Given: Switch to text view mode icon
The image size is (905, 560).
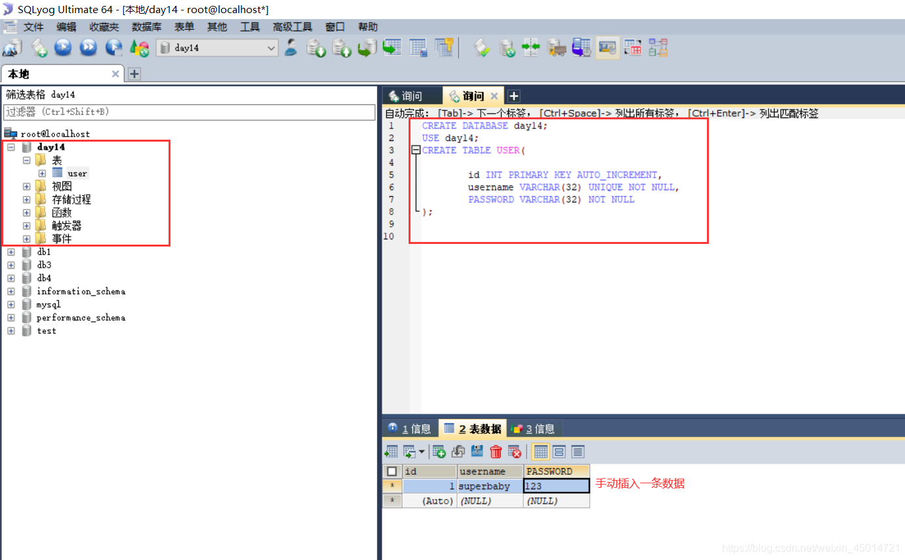Looking at the screenshot, I should point(578,452).
